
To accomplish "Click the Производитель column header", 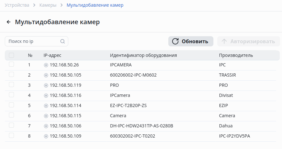I will pos(236,55).
